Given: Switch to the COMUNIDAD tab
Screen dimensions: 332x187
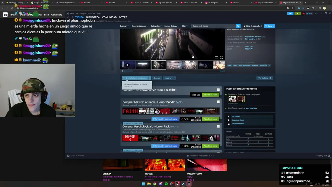Looking at the screenshot, I should click(x=109, y=17).
